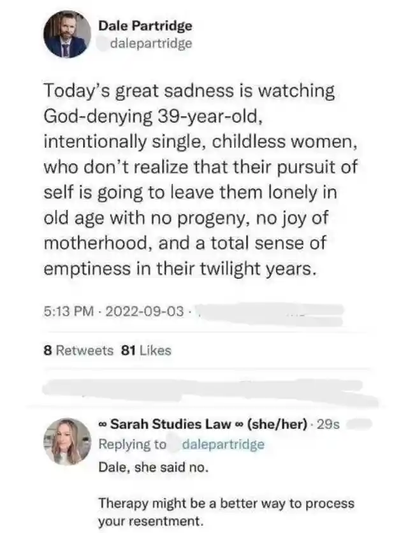Click the blurred bar below retweet counts

209,391
